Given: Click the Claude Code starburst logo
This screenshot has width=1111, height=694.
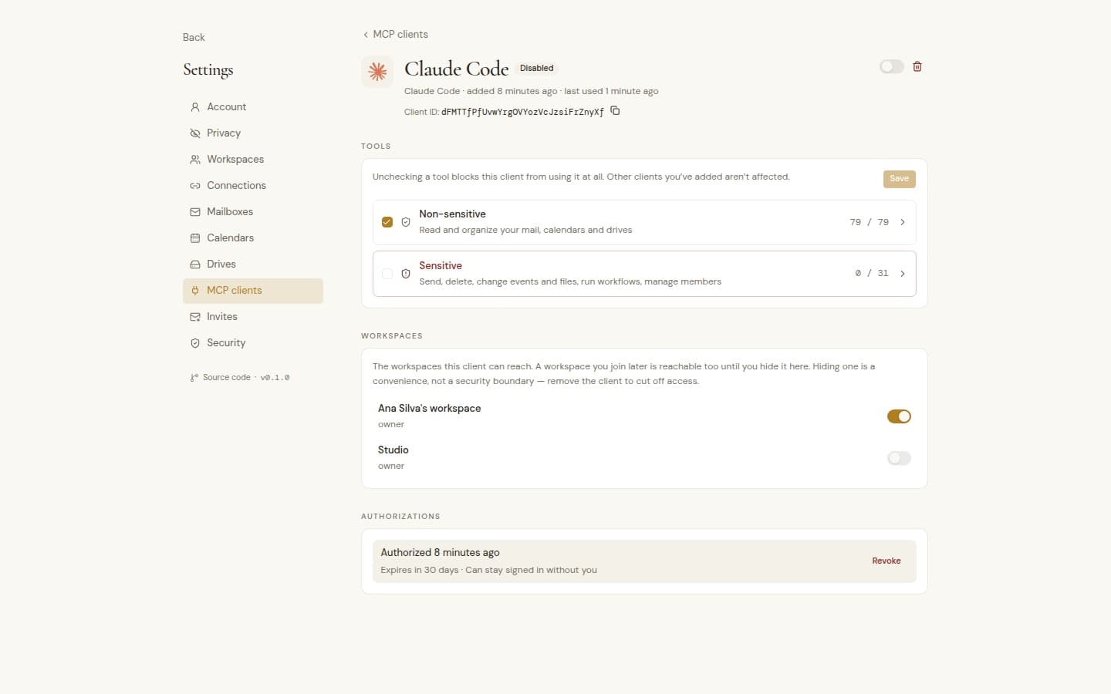Looking at the screenshot, I should pyautogui.click(x=377, y=72).
